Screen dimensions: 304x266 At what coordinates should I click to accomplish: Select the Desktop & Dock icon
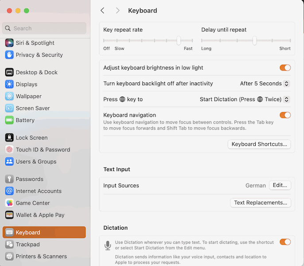point(9,72)
